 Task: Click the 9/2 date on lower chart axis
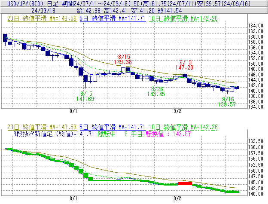[x=177, y=198]
